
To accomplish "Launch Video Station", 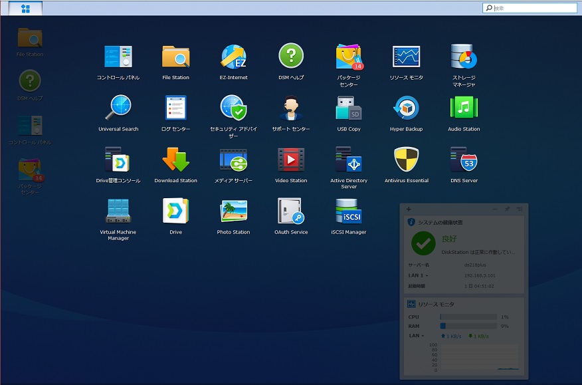I will click(x=291, y=160).
